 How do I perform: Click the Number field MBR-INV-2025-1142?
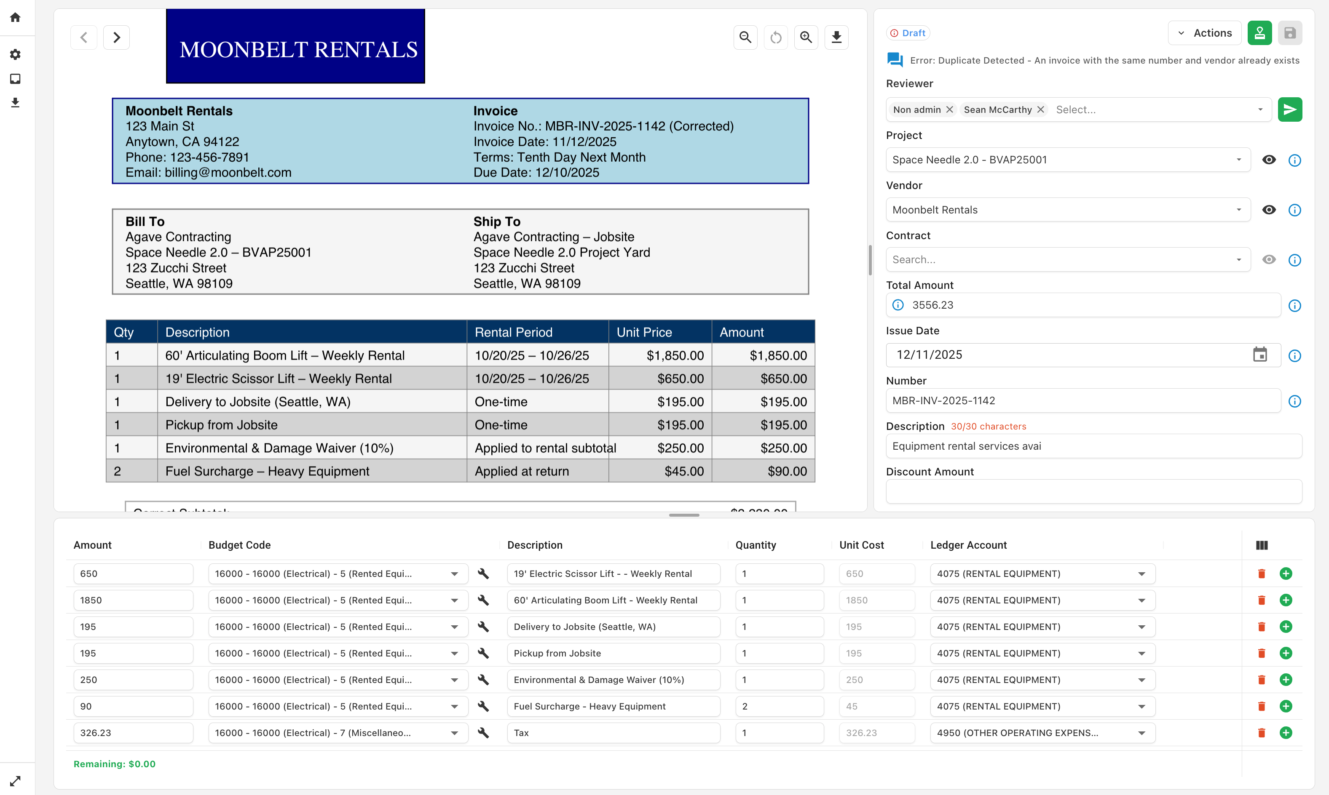tap(1083, 401)
